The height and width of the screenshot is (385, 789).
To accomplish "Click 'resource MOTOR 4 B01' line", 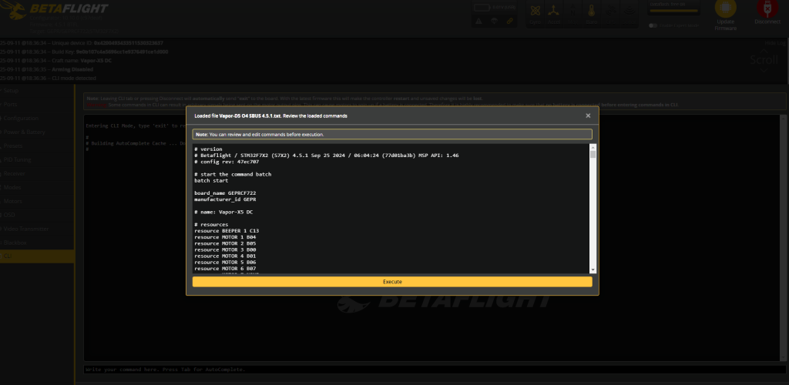I will coord(225,256).
